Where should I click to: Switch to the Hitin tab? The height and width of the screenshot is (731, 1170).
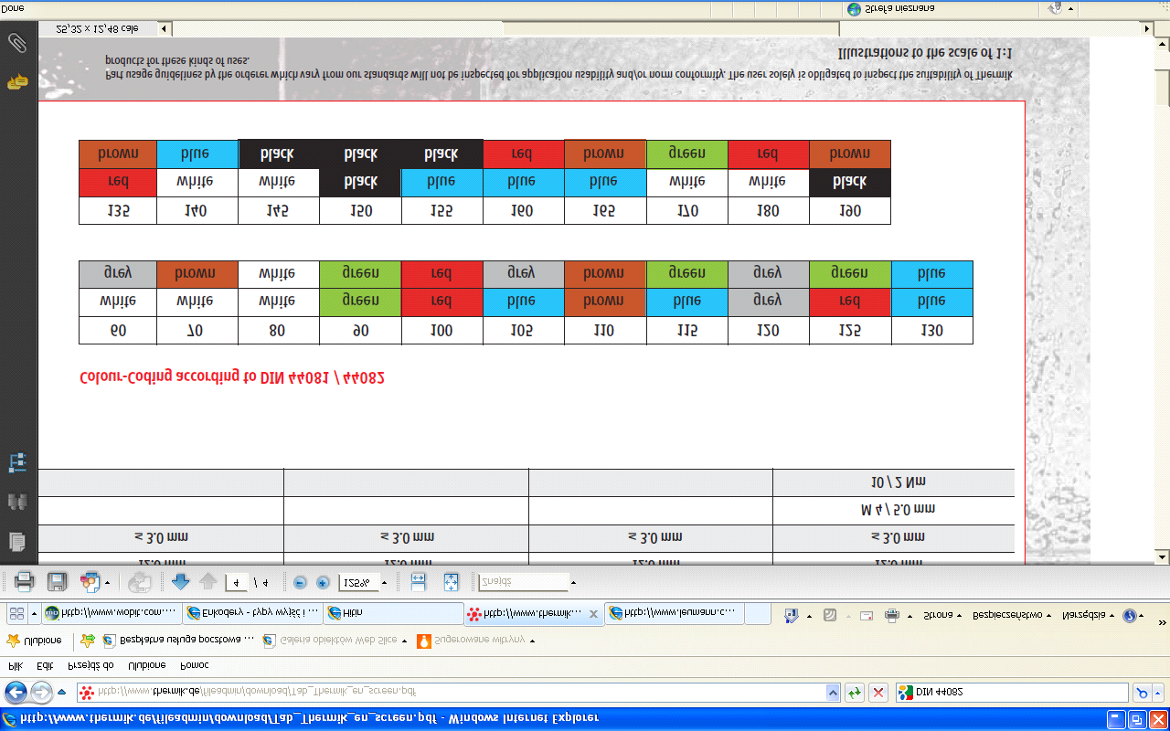(x=393, y=614)
